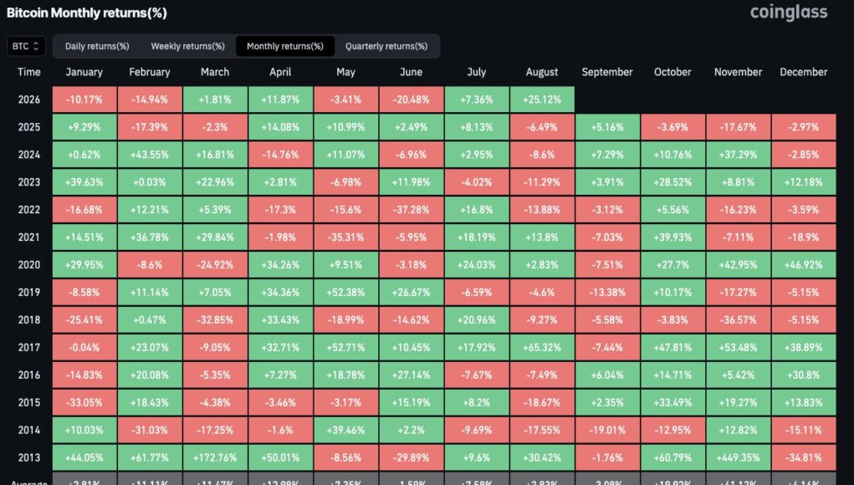Click the -10.17% January 2026 cell
Image resolution: width=854 pixels, height=485 pixels.
click(84, 100)
